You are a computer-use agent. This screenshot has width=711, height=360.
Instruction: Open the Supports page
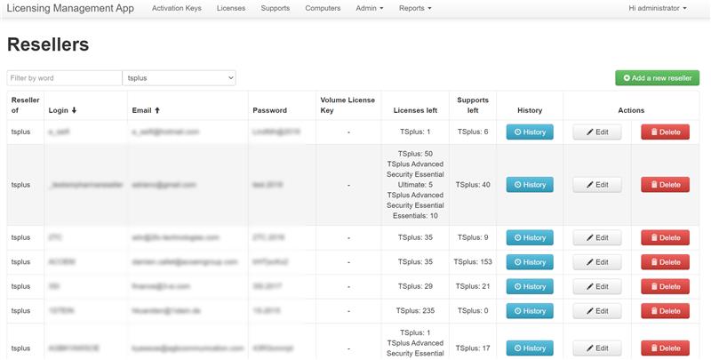[x=276, y=8]
